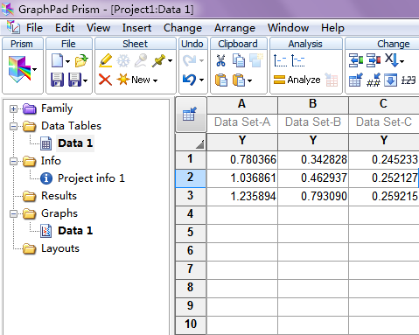Click the Paste clipboard icon
The image size is (419, 335).
coord(221,80)
